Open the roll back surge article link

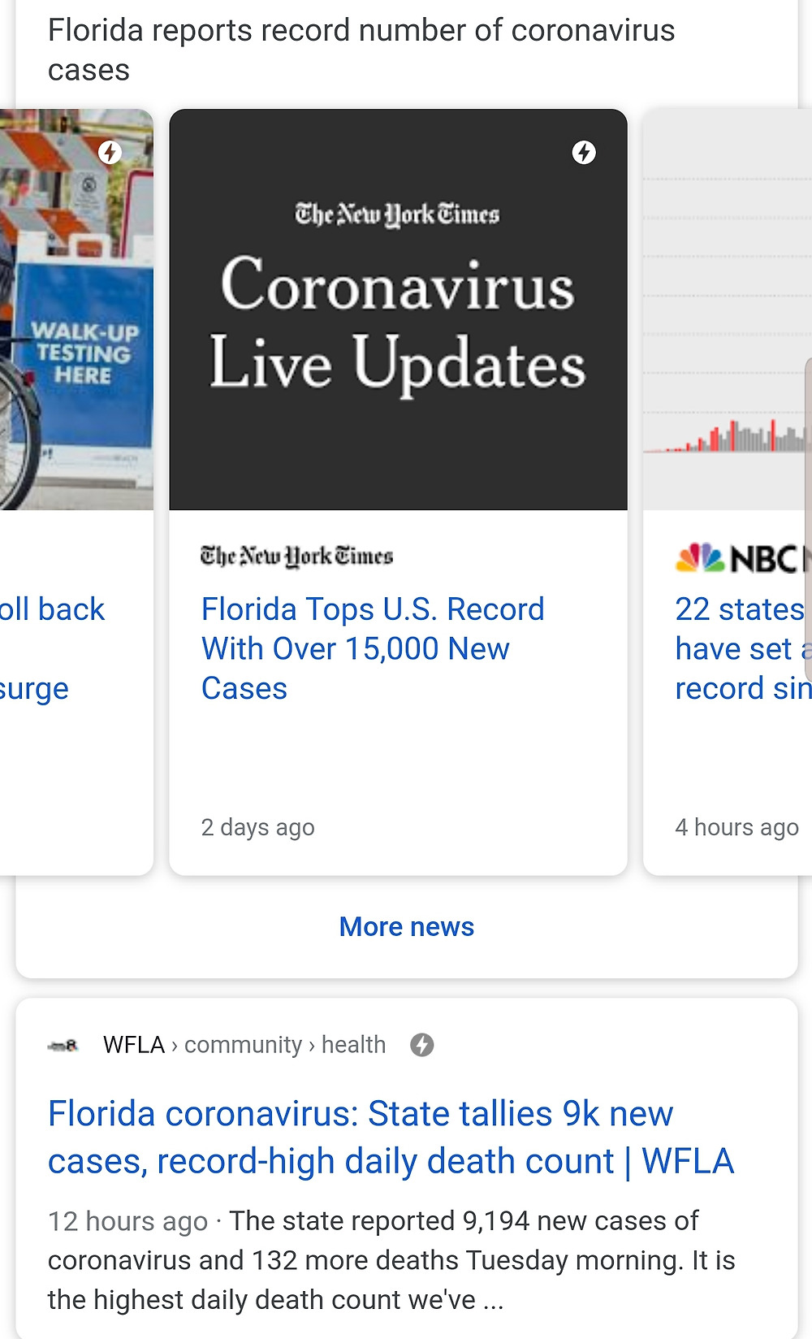tap(52, 648)
